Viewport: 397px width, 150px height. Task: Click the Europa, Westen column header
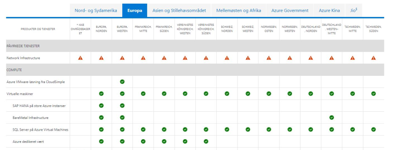pyautogui.click(x=122, y=29)
